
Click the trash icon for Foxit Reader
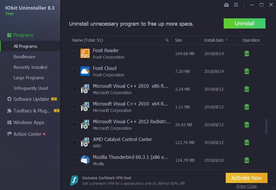(247, 54)
